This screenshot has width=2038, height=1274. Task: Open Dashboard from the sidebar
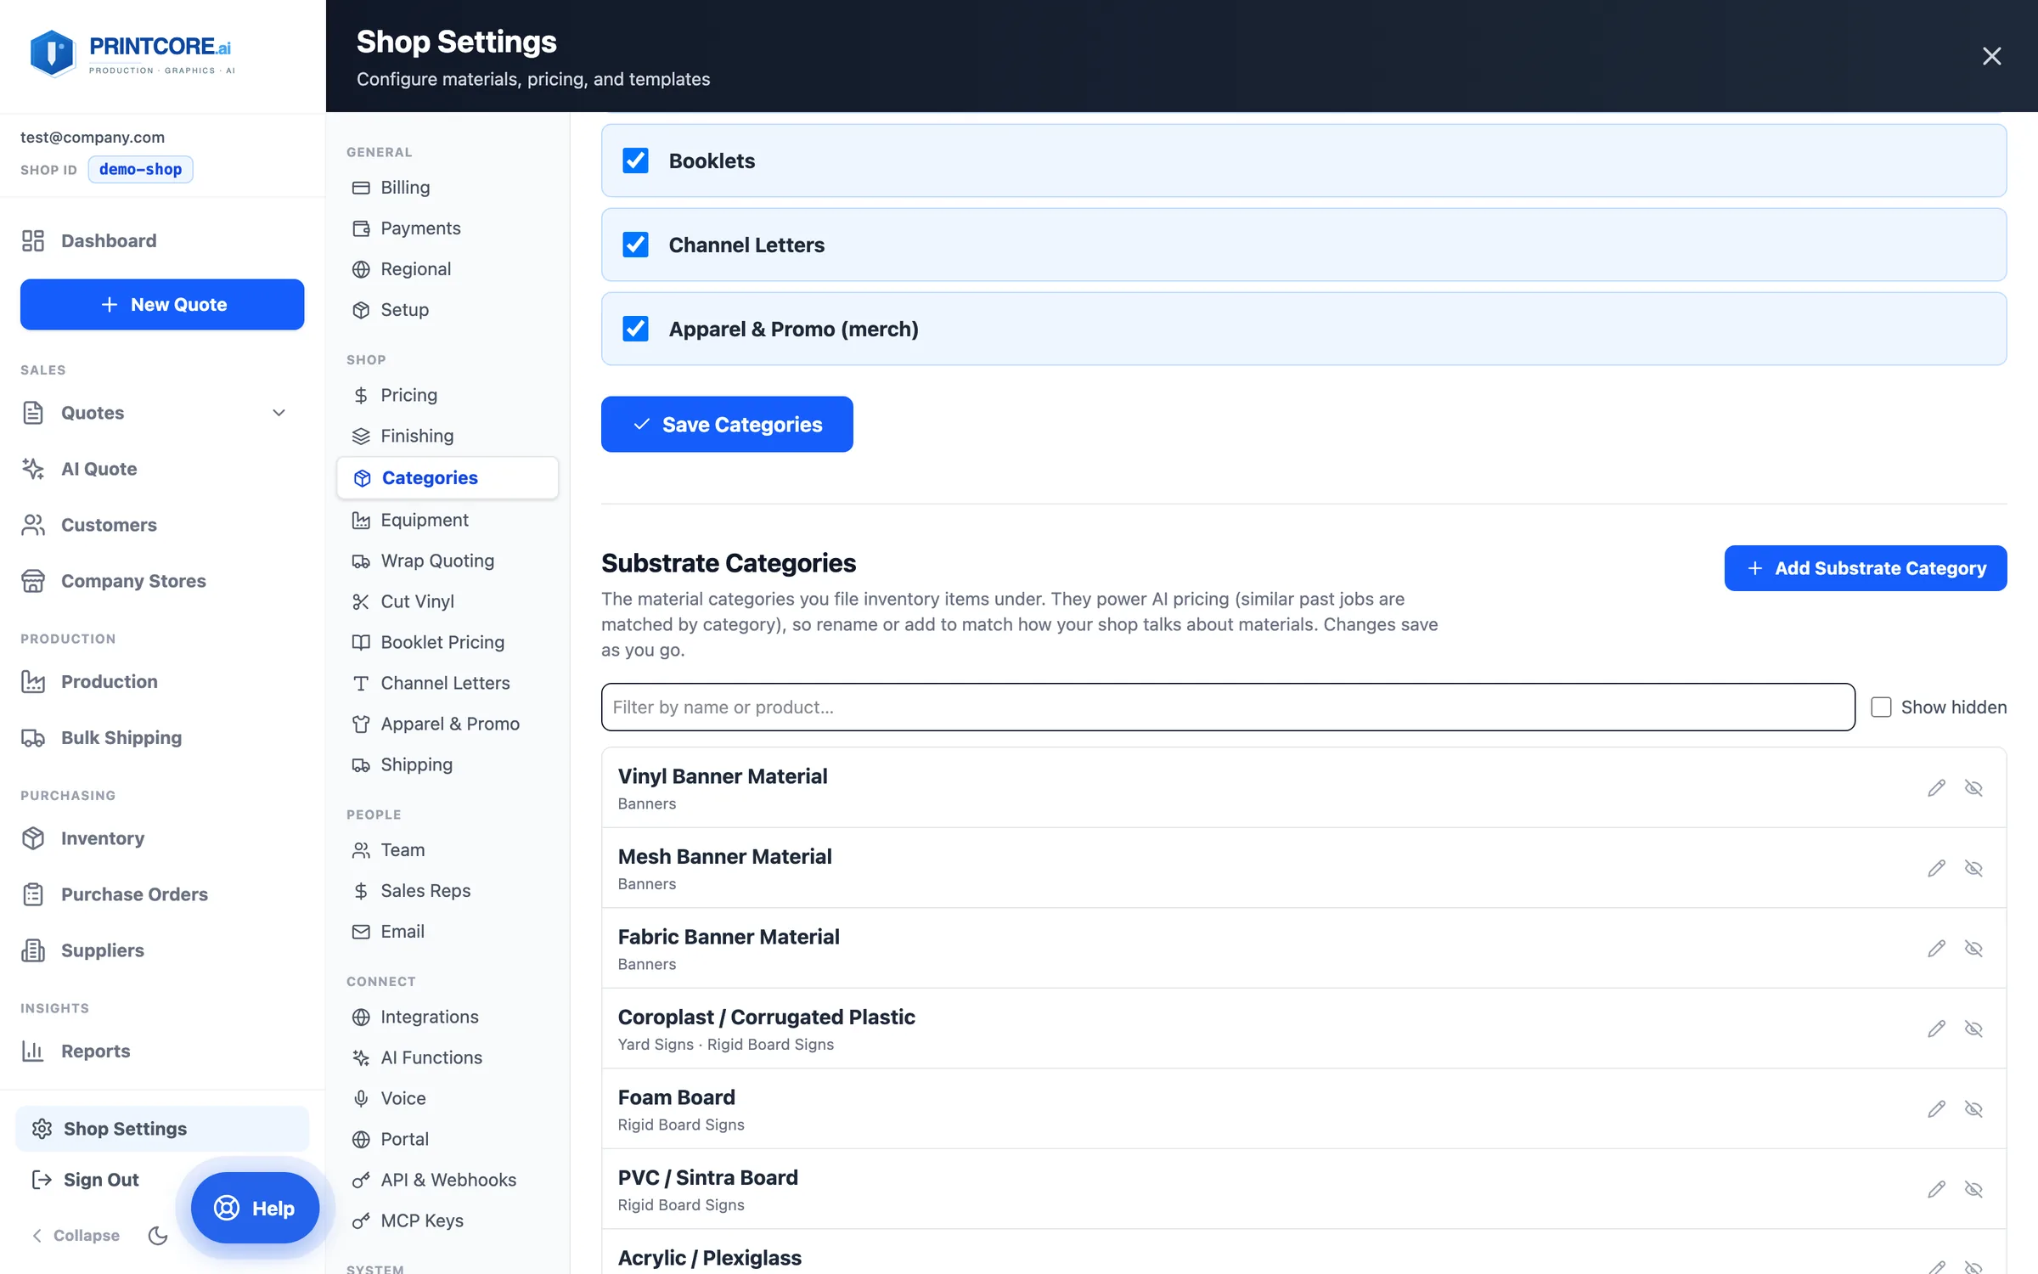click(162, 240)
